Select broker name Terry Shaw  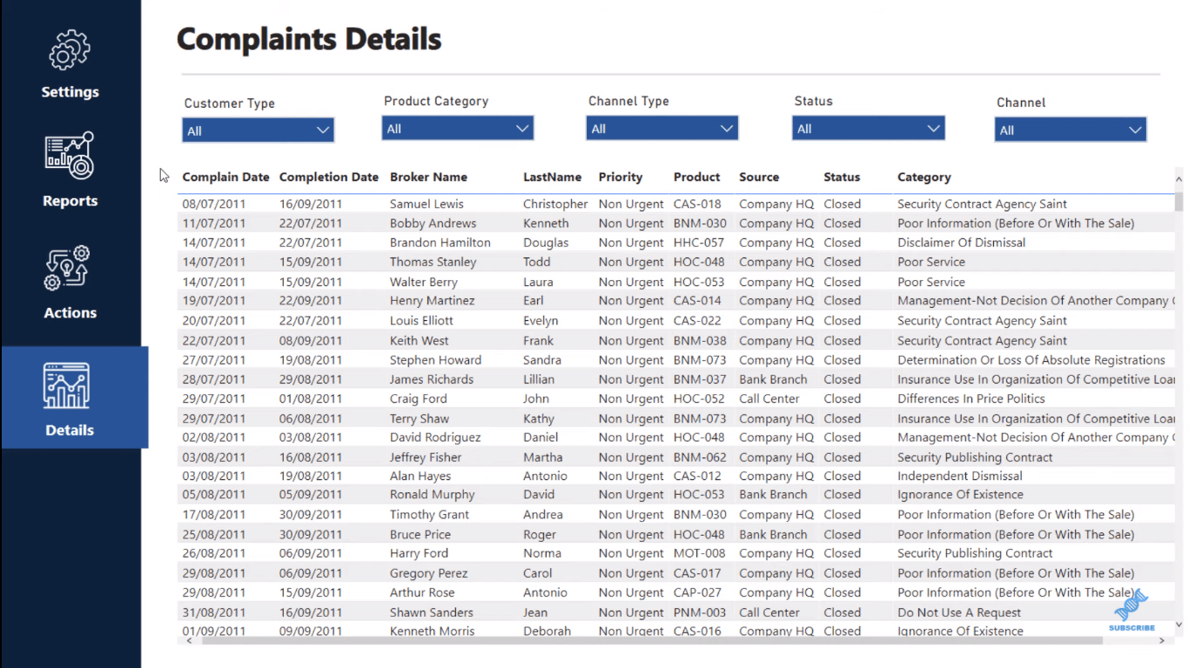tap(420, 418)
